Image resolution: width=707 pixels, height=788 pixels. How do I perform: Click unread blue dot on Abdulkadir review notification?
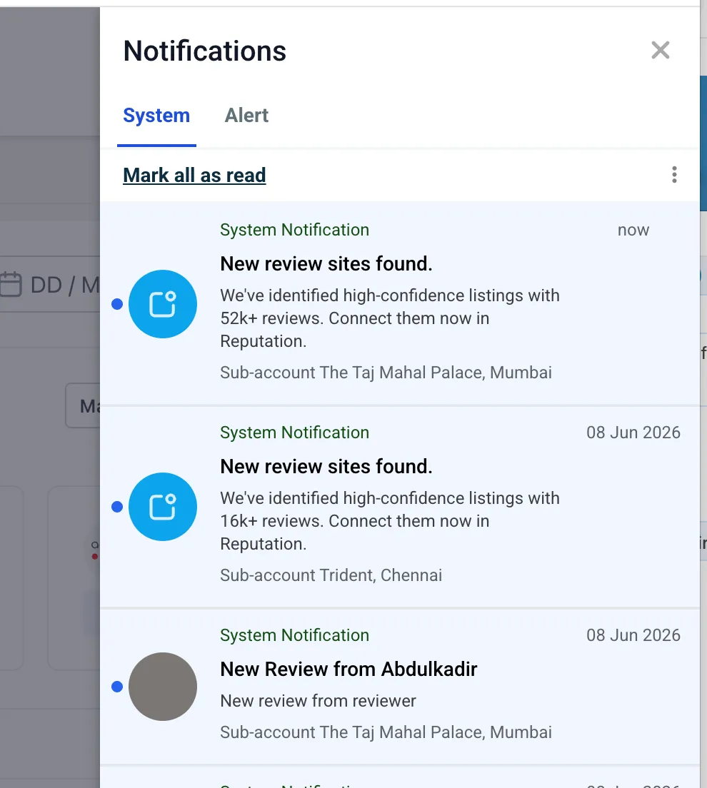[x=117, y=687]
